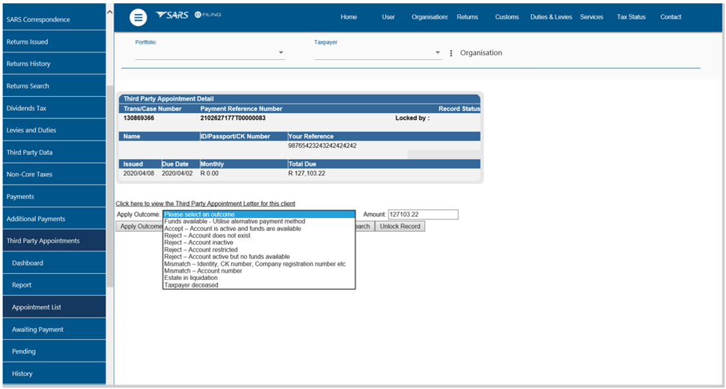726x389 pixels.
Task: Open the Third Party Appointment Letter link
Action: click(x=205, y=204)
